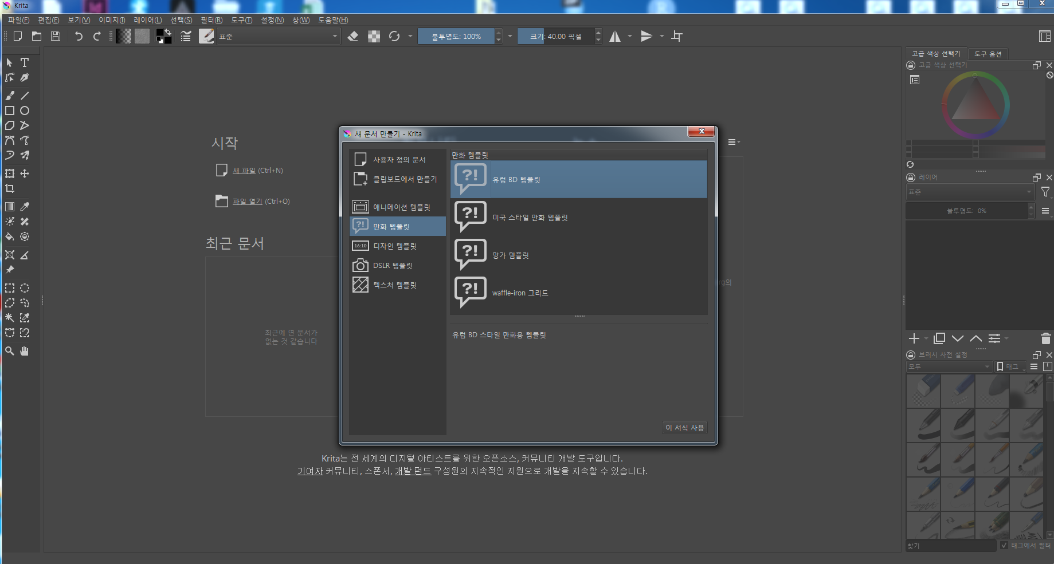Image resolution: width=1054 pixels, height=564 pixels.
Task: Expand the layer blending mode combo box
Action: pyautogui.click(x=970, y=192)
